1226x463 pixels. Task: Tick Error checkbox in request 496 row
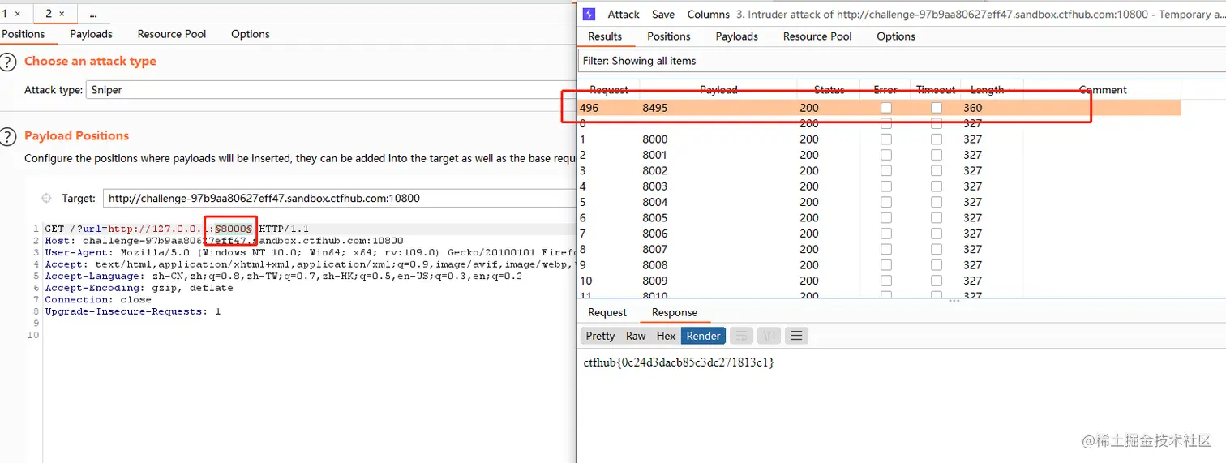pyautogui.click(x=886, y=108)
